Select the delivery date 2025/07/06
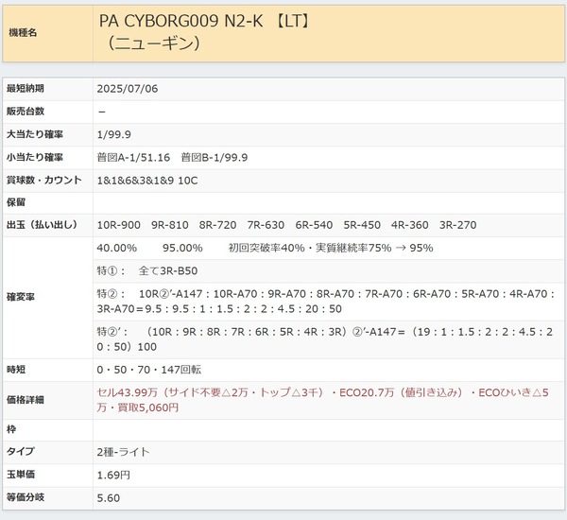The width and height of the screenshot is (567, 520). (128, 89)
